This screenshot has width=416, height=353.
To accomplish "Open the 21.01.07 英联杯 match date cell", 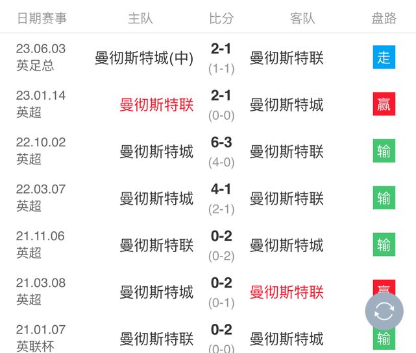I will click(40, 337).
